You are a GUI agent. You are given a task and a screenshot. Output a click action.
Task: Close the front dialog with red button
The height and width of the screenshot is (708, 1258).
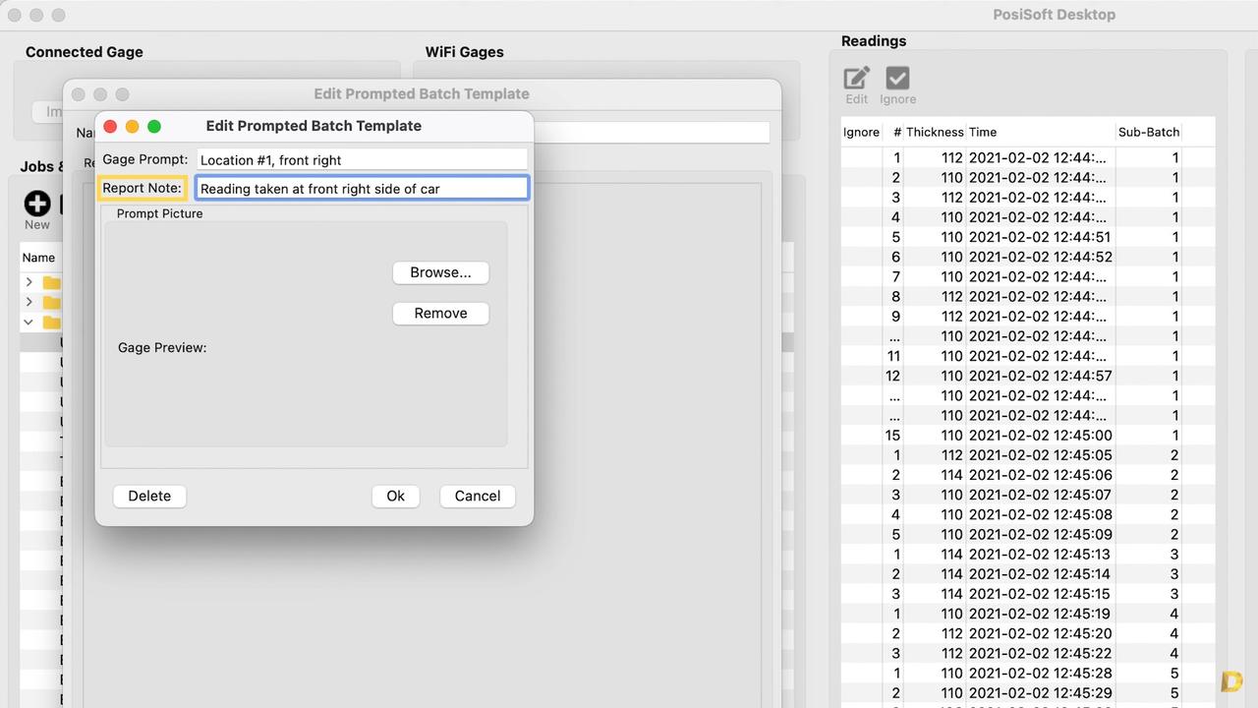[110, 126]
